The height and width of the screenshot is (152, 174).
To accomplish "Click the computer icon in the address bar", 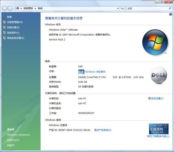I will tap(18, 9).
